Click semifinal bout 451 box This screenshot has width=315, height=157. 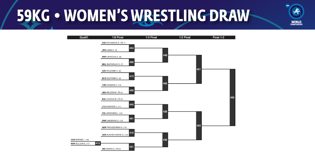pos(199,69)
